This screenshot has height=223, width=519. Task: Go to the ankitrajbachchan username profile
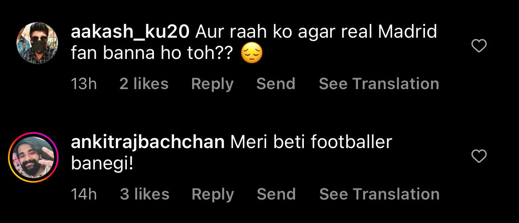tap(147, 142)
